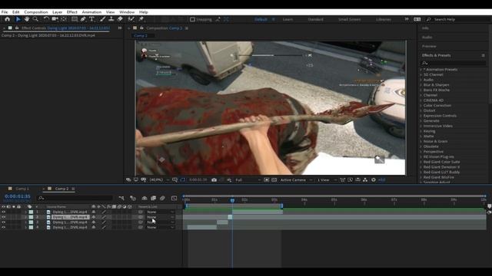The height and width of the screenshot is (276, 492).
Task: Expand the Keying effects category
Action: pos(421,131)
